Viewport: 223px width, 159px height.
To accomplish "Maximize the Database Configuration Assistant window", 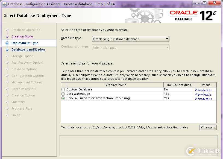I will [204, 3].
